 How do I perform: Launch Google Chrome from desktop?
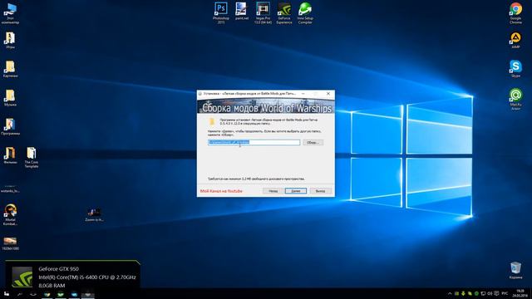coord(515,12)
